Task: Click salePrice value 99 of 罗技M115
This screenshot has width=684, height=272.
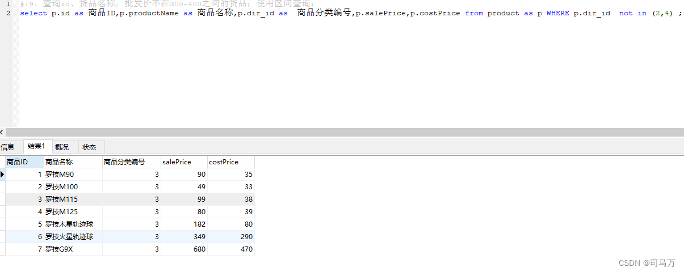Action: point(184,199)
